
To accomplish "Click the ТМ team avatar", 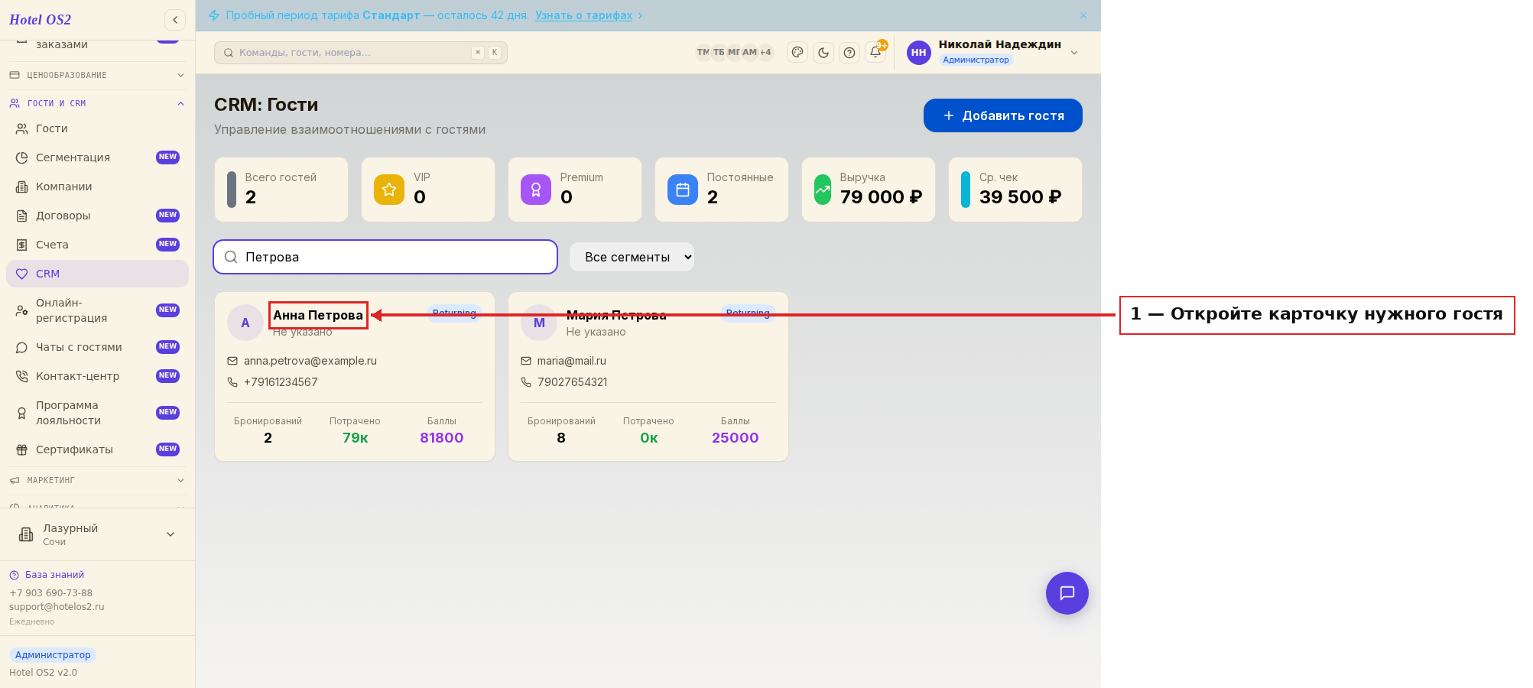I will click(x=703, y=52).
